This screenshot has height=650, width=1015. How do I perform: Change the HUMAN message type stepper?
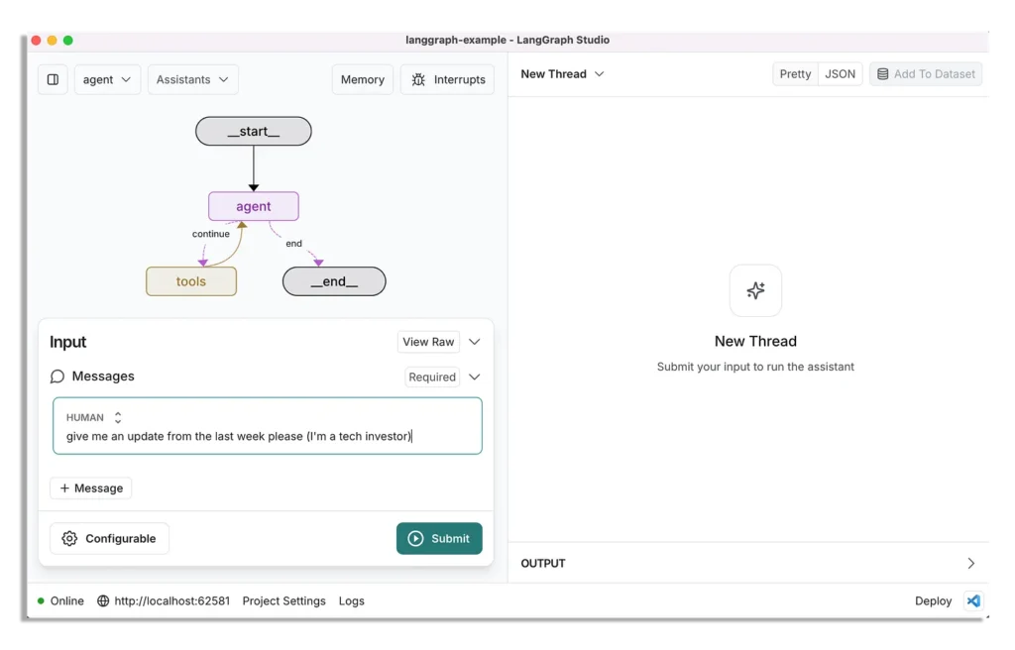118,417
